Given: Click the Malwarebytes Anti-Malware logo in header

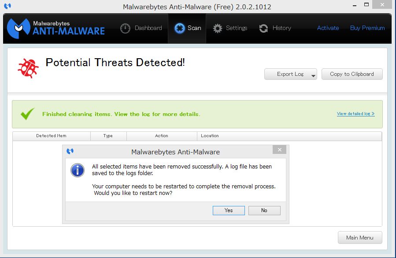Looking at the screenshot, I should point(56,28).
